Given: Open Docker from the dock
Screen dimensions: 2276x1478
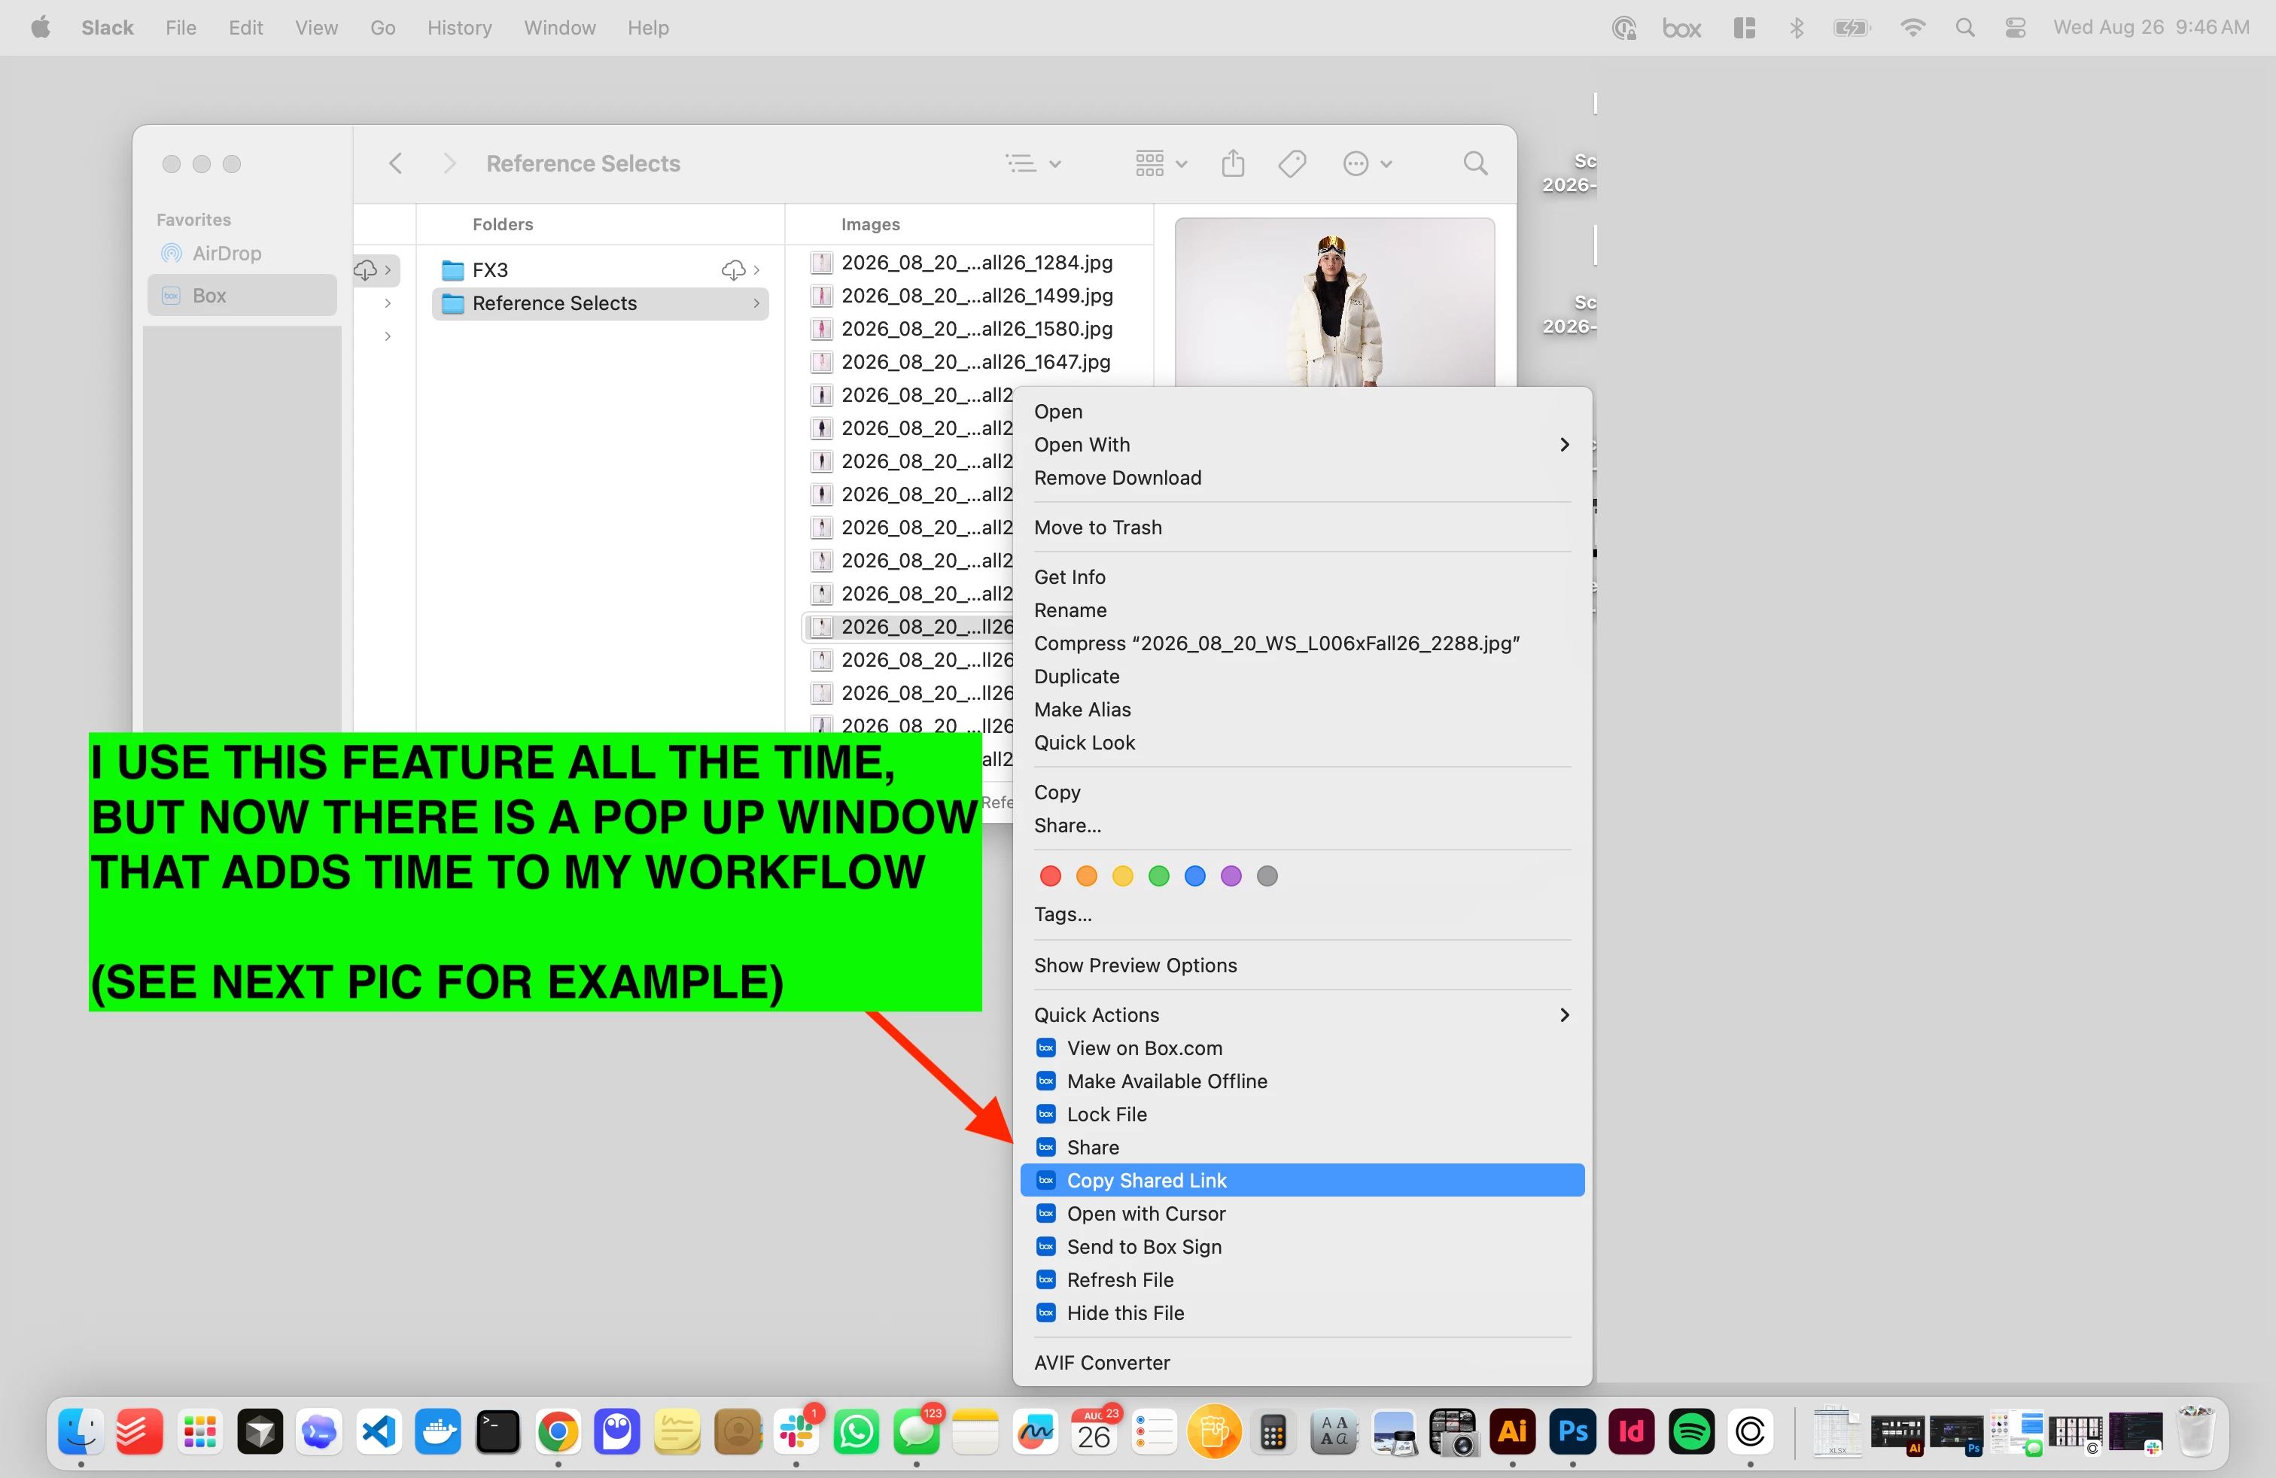Looking at the screenshot, I should [x=439, y=1431].
